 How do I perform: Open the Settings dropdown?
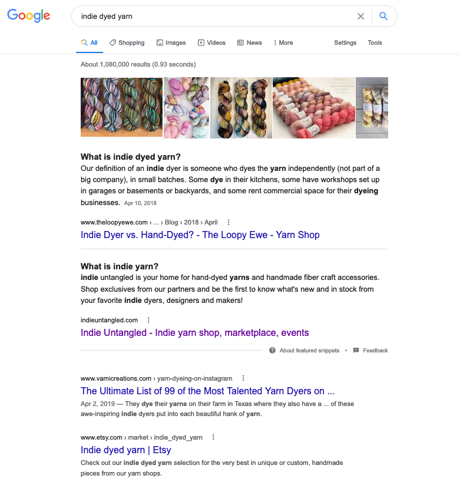point(345,42)
